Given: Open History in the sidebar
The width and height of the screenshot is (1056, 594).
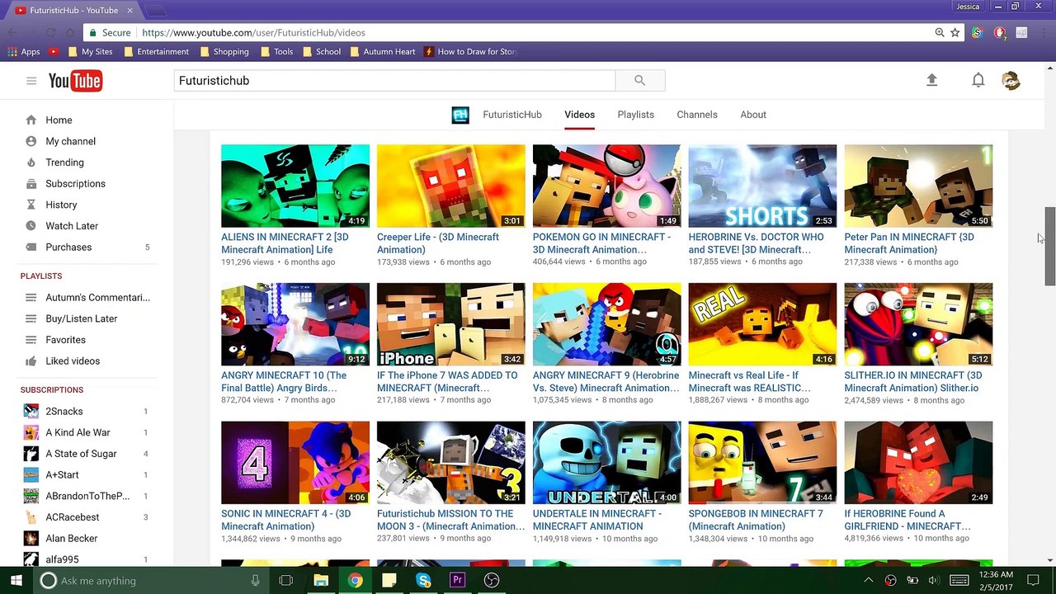Looking at the screenshot, I should (x=61, y=205).
